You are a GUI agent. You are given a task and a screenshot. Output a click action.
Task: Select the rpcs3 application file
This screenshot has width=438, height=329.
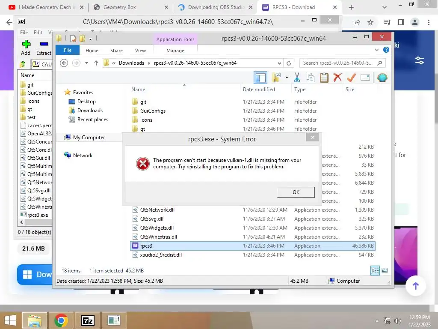pyautogui.click(x=253, y=245)
